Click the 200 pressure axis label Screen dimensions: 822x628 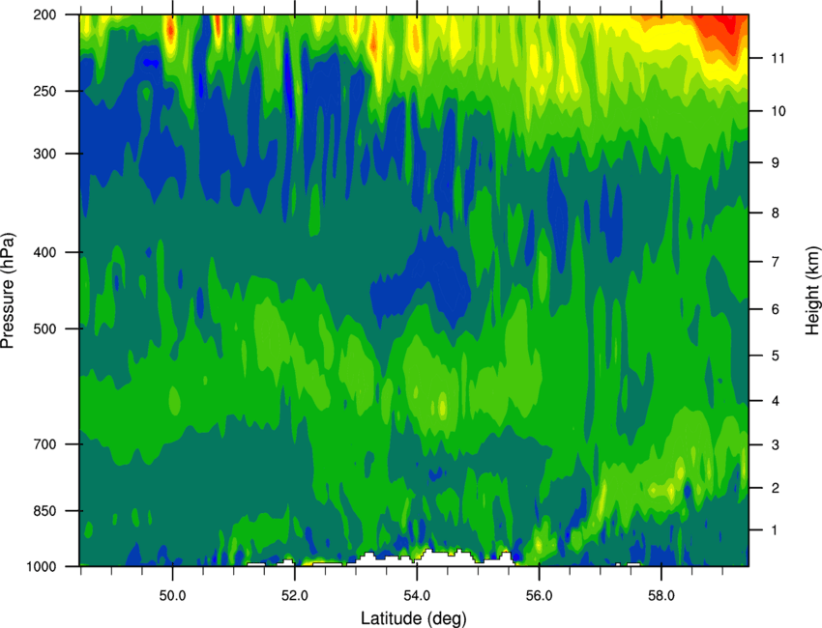pyautogui.click(x=45, y=14)
